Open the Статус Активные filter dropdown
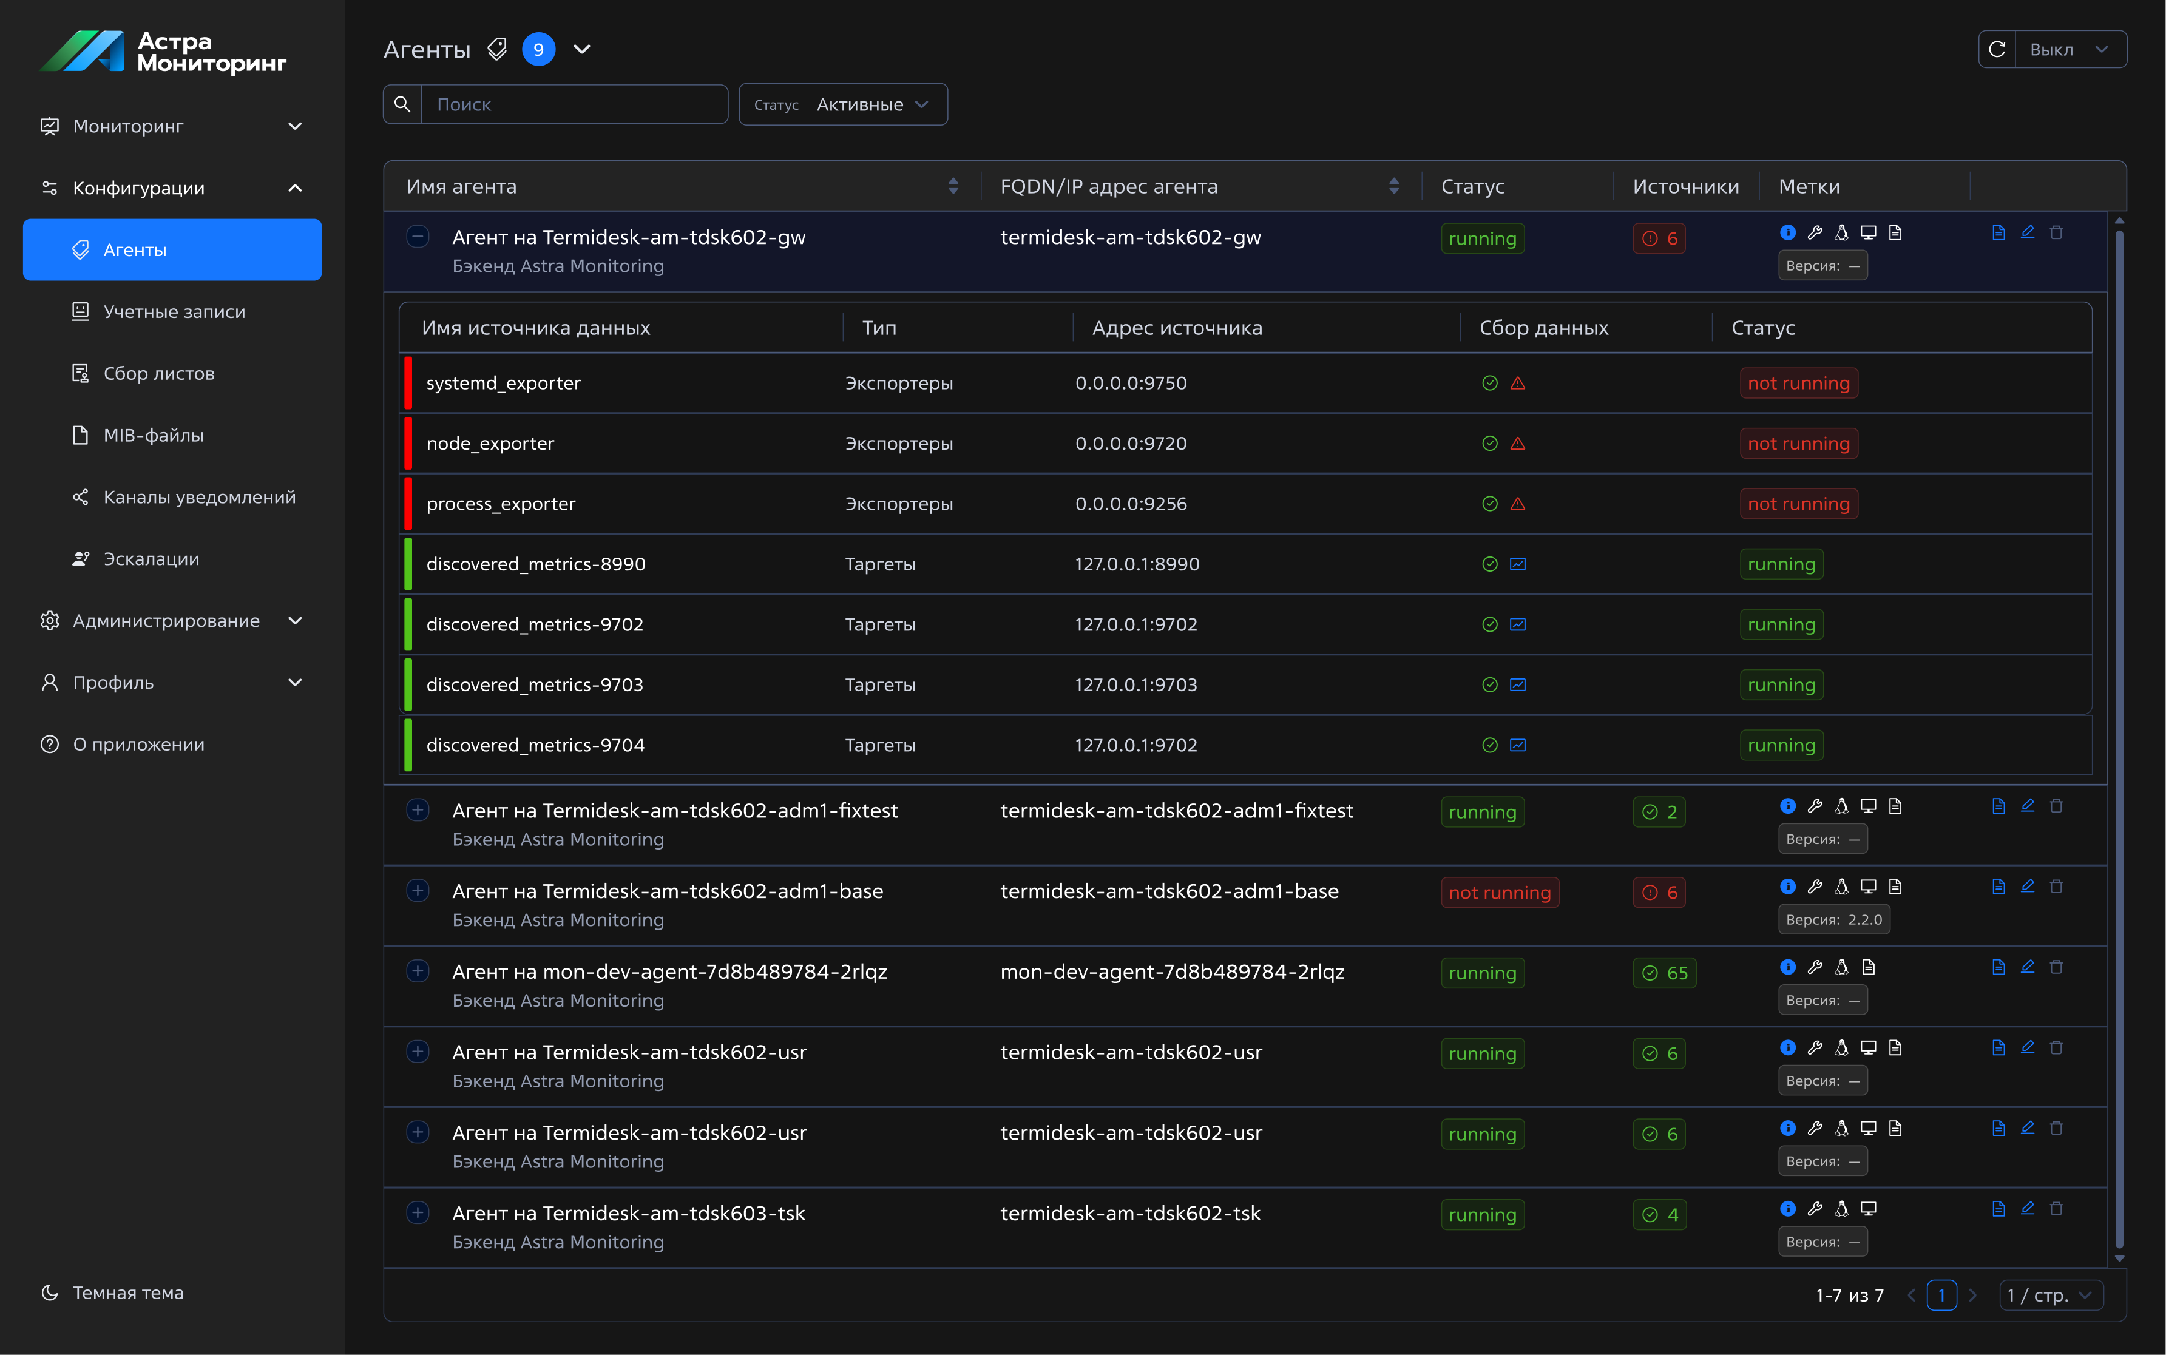 (x=842, y=105)
